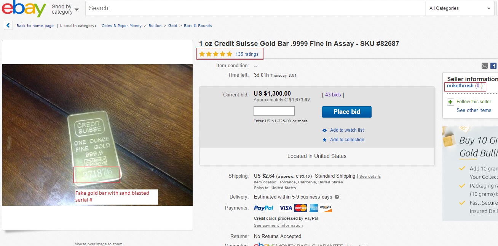498x246 pixels.
Task: Click the gold bar product photo
Action: click(x=97, y=135)
